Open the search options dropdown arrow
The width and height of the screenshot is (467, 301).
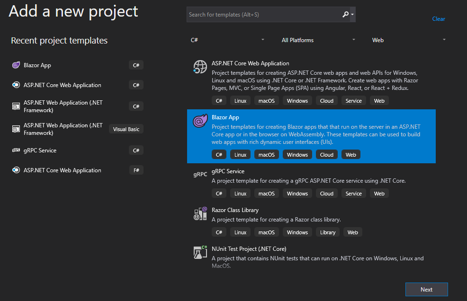(x=352, y=14)
